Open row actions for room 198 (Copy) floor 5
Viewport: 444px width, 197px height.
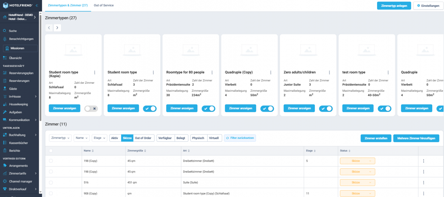click(x=423, y=161)
